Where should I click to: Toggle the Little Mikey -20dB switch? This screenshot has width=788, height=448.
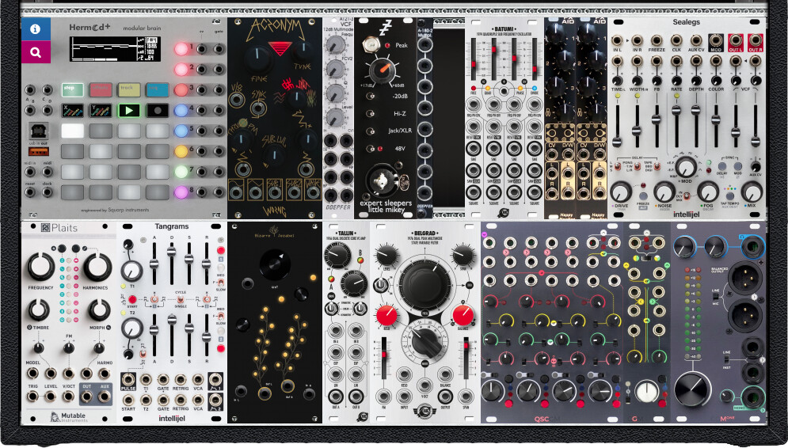click(371, 97)
